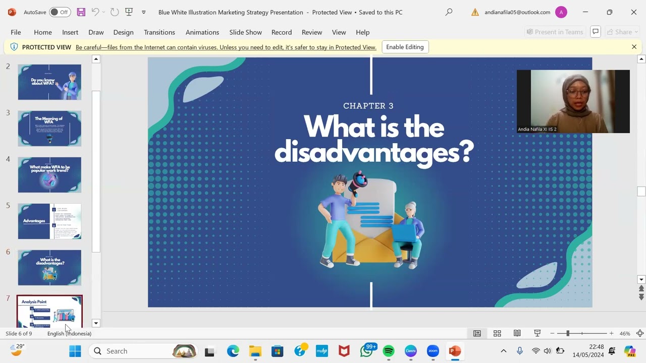
Task: Open the Help tab
Action: tap(362, 32)
